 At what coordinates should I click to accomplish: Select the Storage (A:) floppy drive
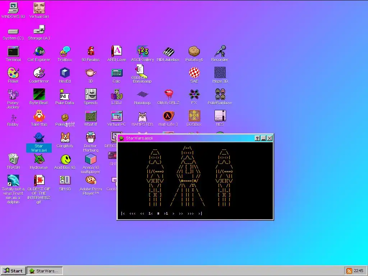(39, 33)
